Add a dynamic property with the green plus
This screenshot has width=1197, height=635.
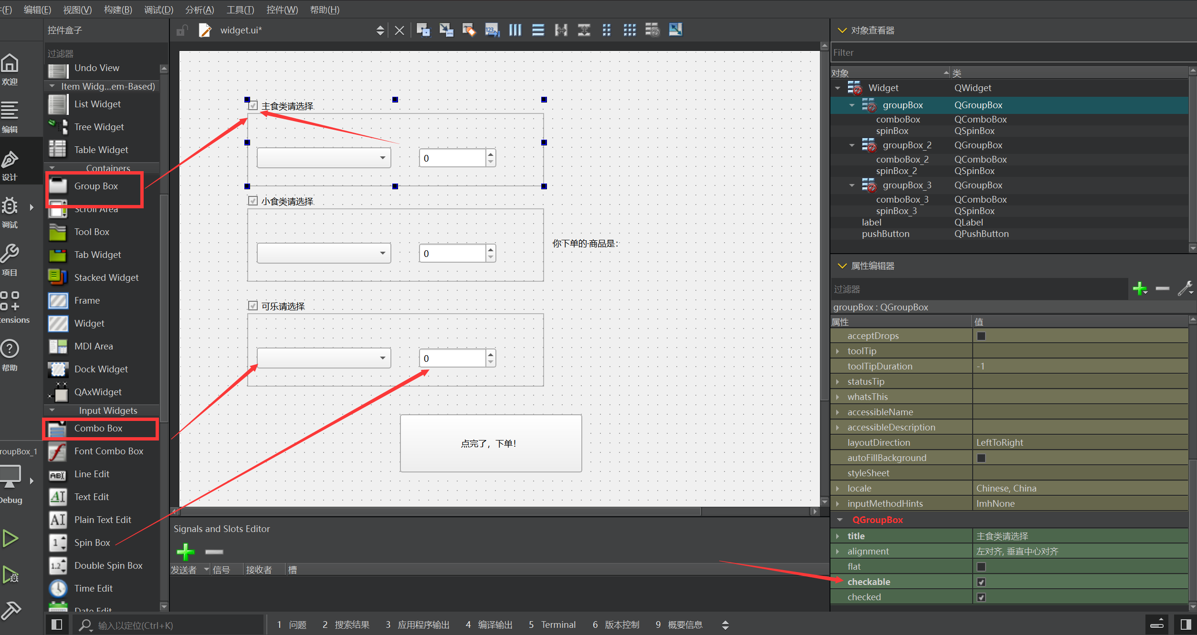click(1140, 289)
